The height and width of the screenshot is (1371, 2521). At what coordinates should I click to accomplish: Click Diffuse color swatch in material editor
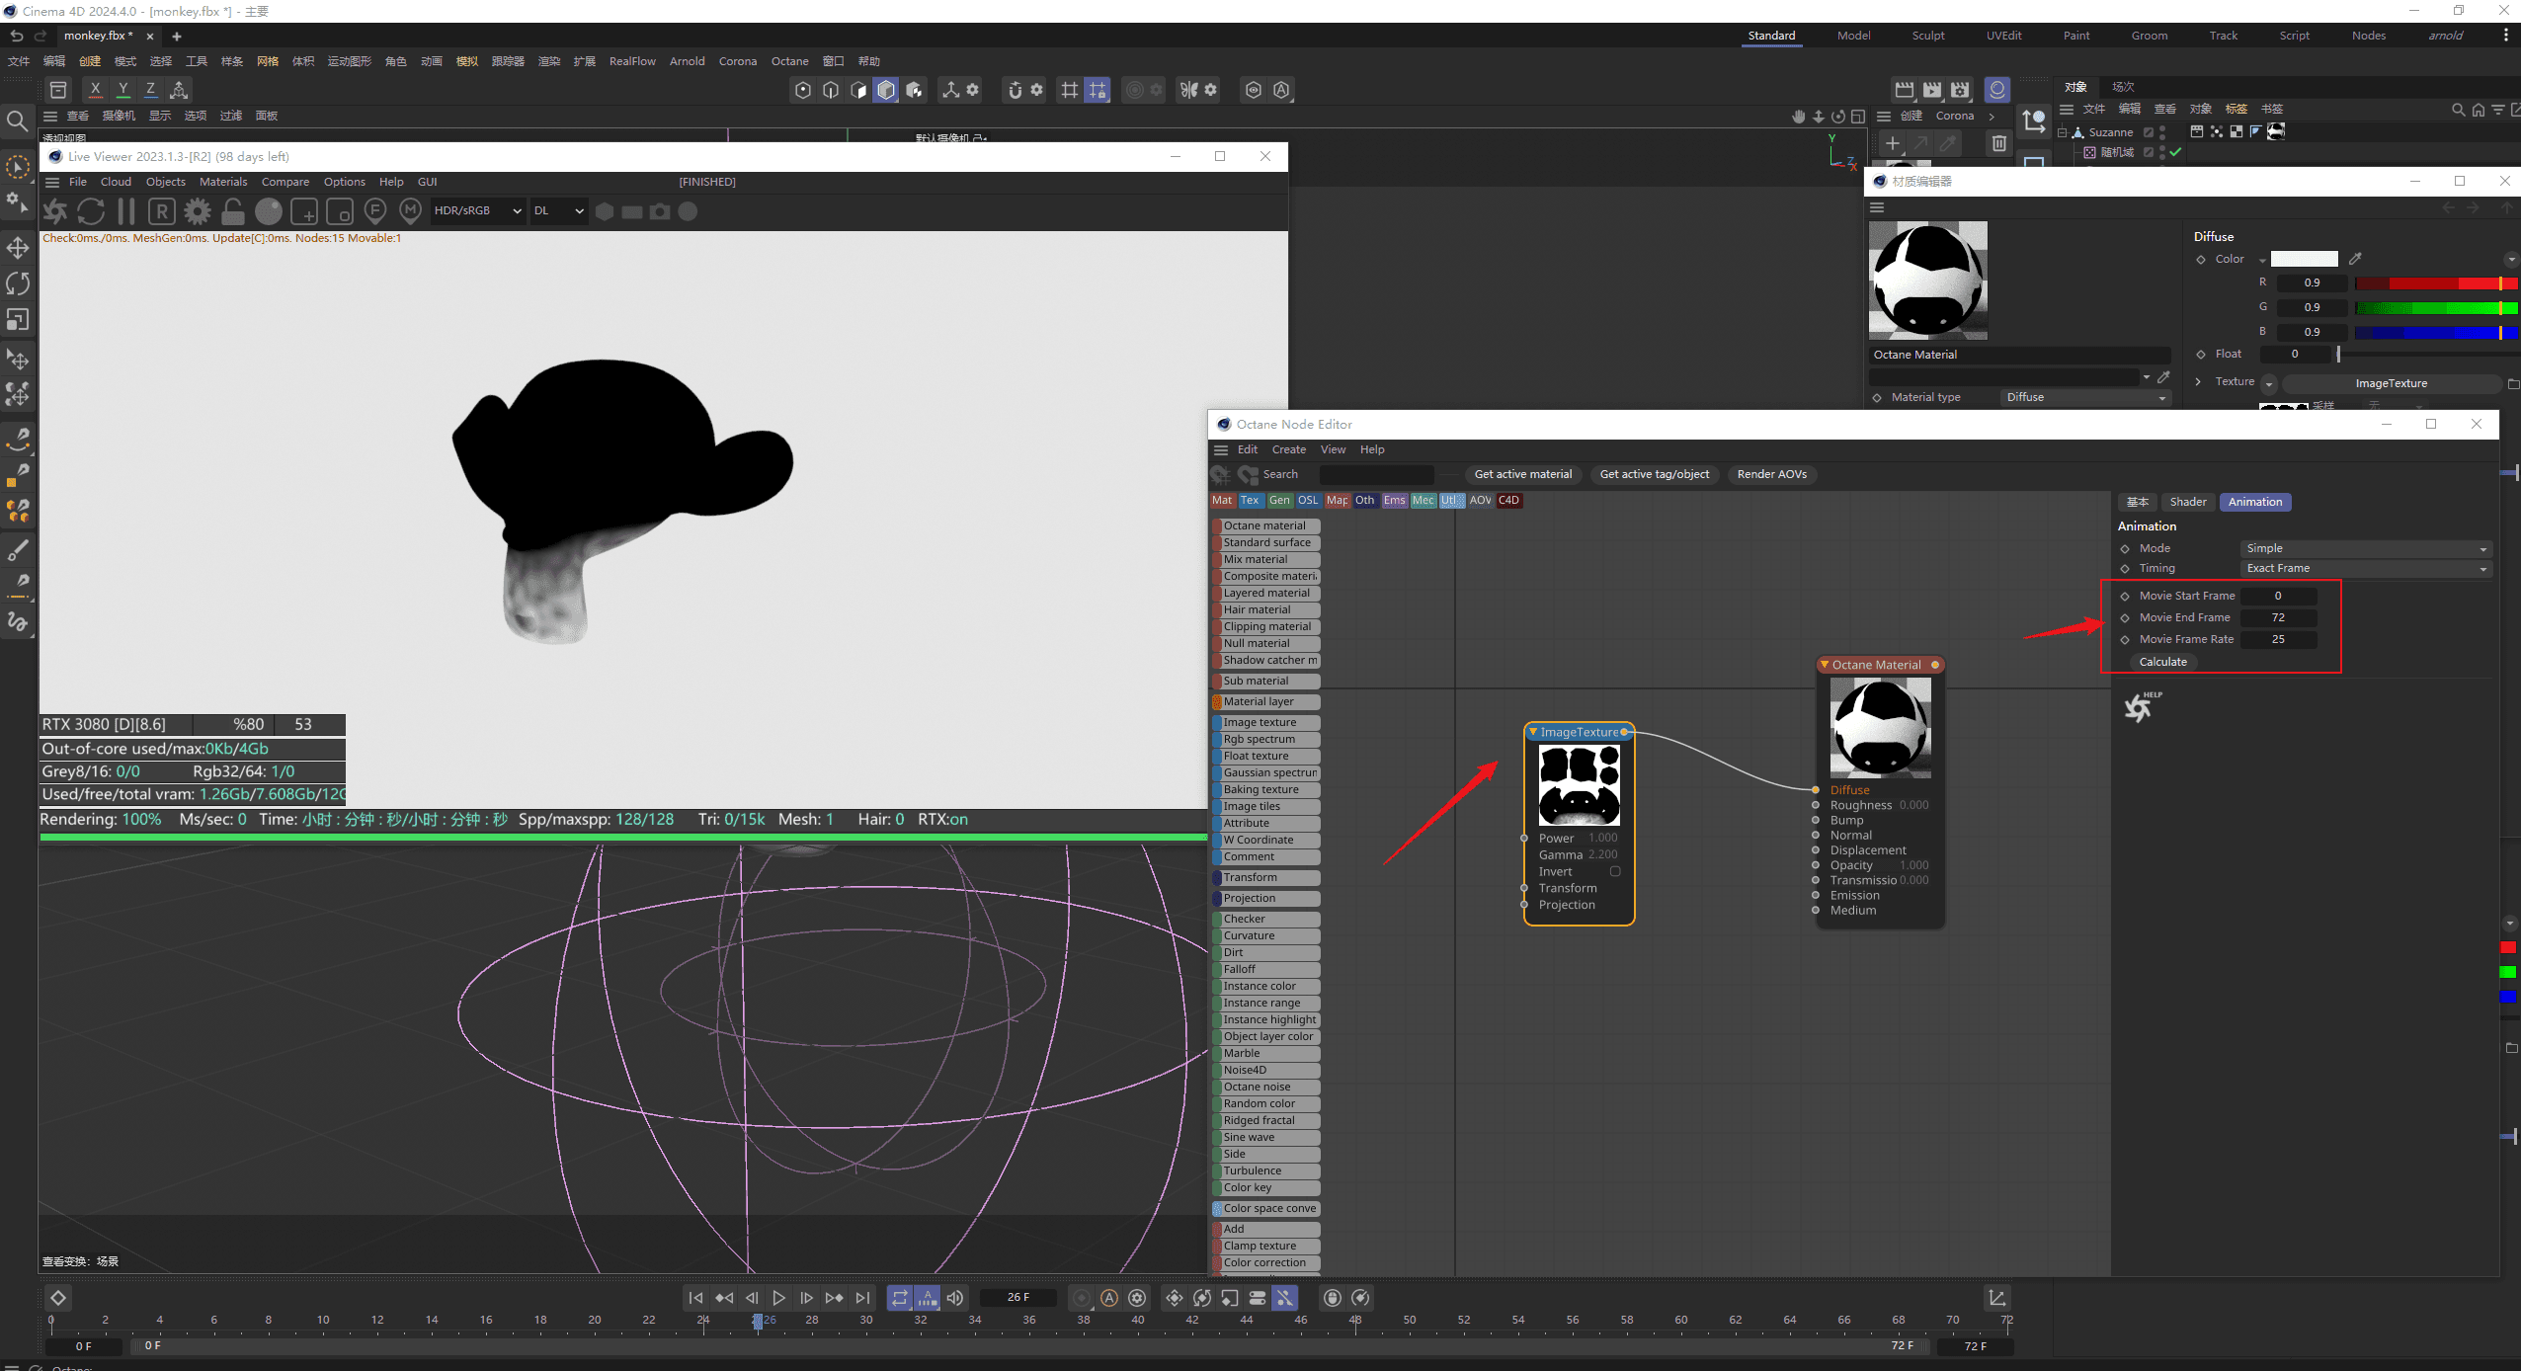2304,259
